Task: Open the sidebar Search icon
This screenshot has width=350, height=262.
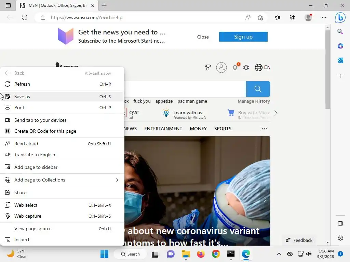Action: 340,31
